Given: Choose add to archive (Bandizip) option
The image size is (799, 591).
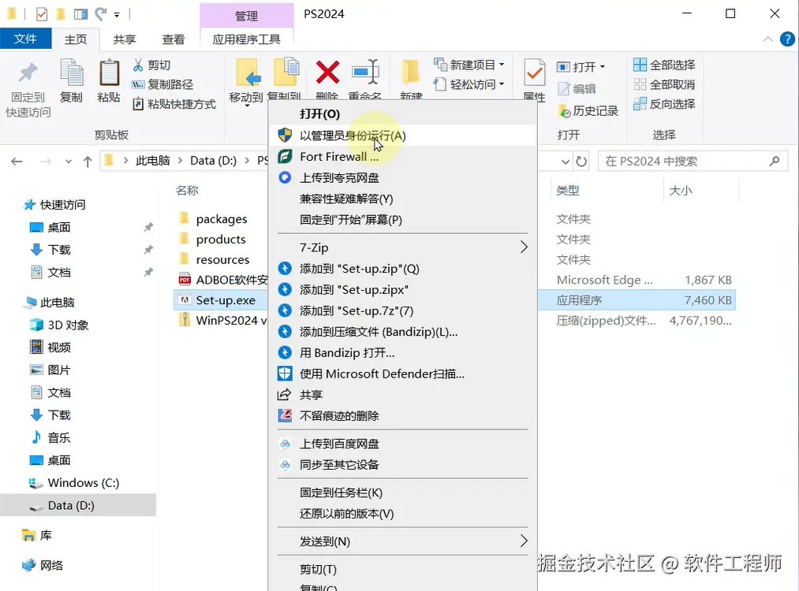Looking at the screenshot, I should (x=402, y=332).
